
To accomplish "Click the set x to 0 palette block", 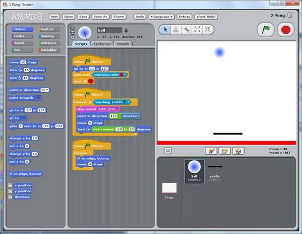I will pyautogui.click(x=19, y=146).
